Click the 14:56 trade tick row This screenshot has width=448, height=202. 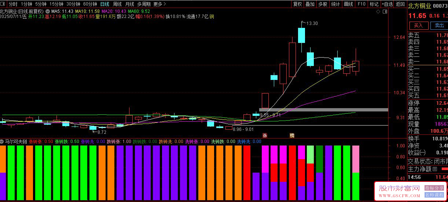tap(428, 177)
